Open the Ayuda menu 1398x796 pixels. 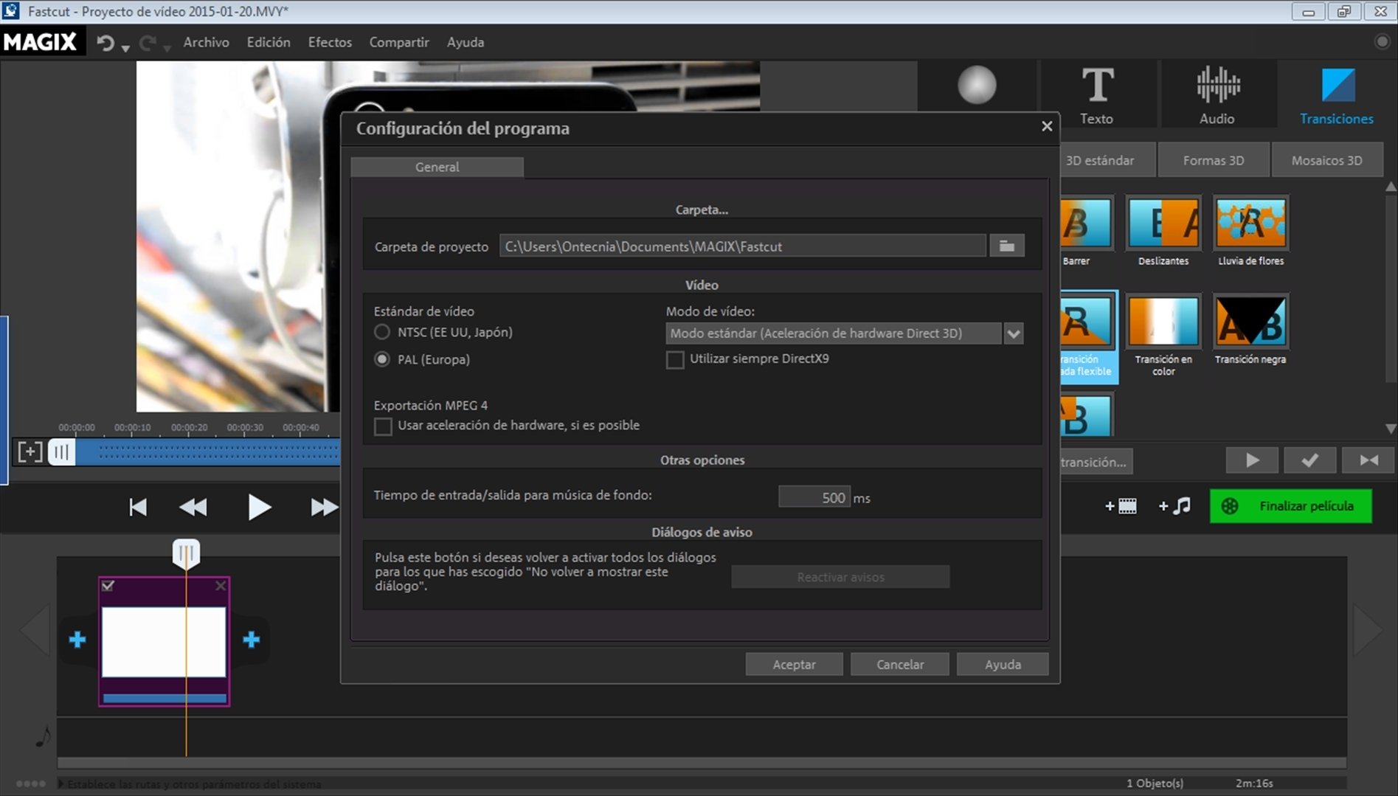(466, 42)
